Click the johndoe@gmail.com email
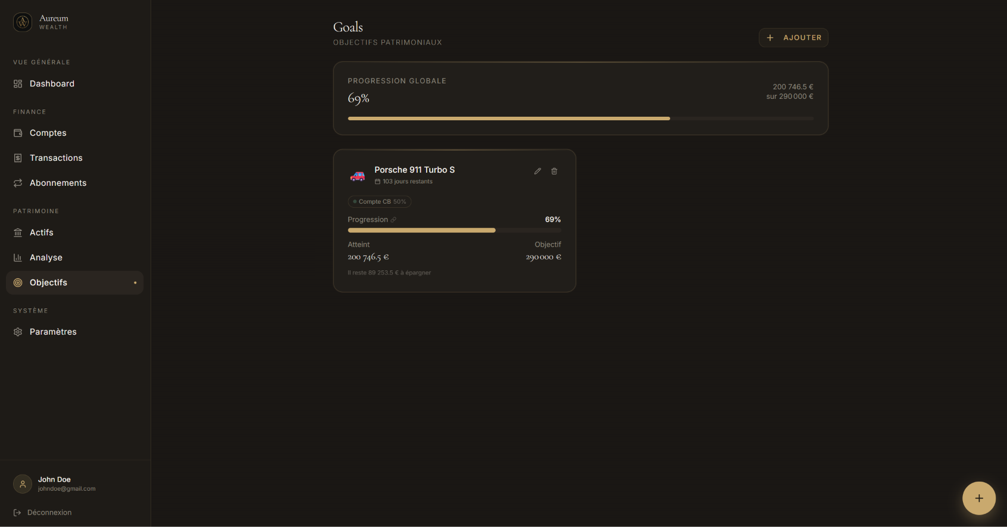1007x527 pixels. [x=67, y=489]
